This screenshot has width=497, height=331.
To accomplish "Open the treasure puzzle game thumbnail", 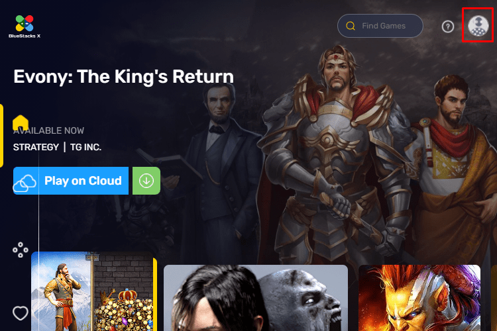I will click(x=94, y=291).
